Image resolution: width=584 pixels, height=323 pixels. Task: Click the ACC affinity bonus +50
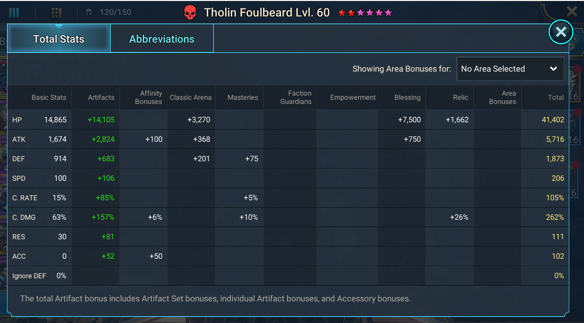156,256
